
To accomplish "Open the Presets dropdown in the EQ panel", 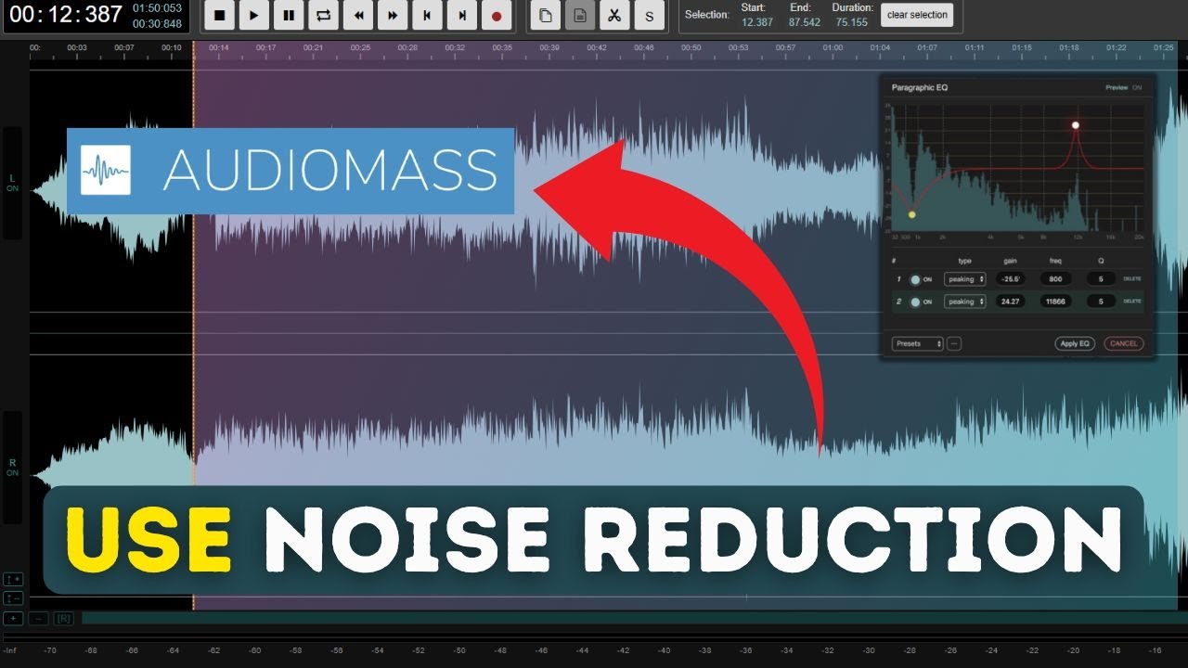I will click(x=918, y=343).
